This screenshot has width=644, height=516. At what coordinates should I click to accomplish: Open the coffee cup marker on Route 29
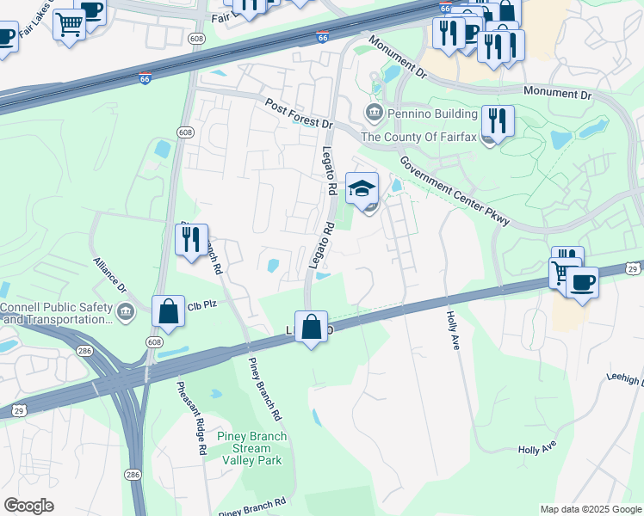point(582,284)
